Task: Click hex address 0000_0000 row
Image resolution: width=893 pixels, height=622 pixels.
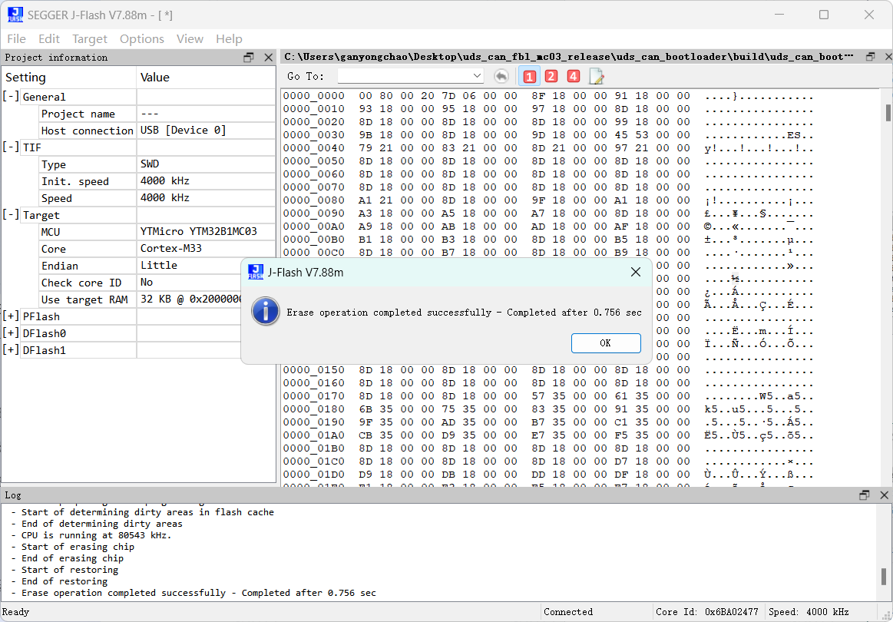Action: pyautogui.click(x=313, y=96)
